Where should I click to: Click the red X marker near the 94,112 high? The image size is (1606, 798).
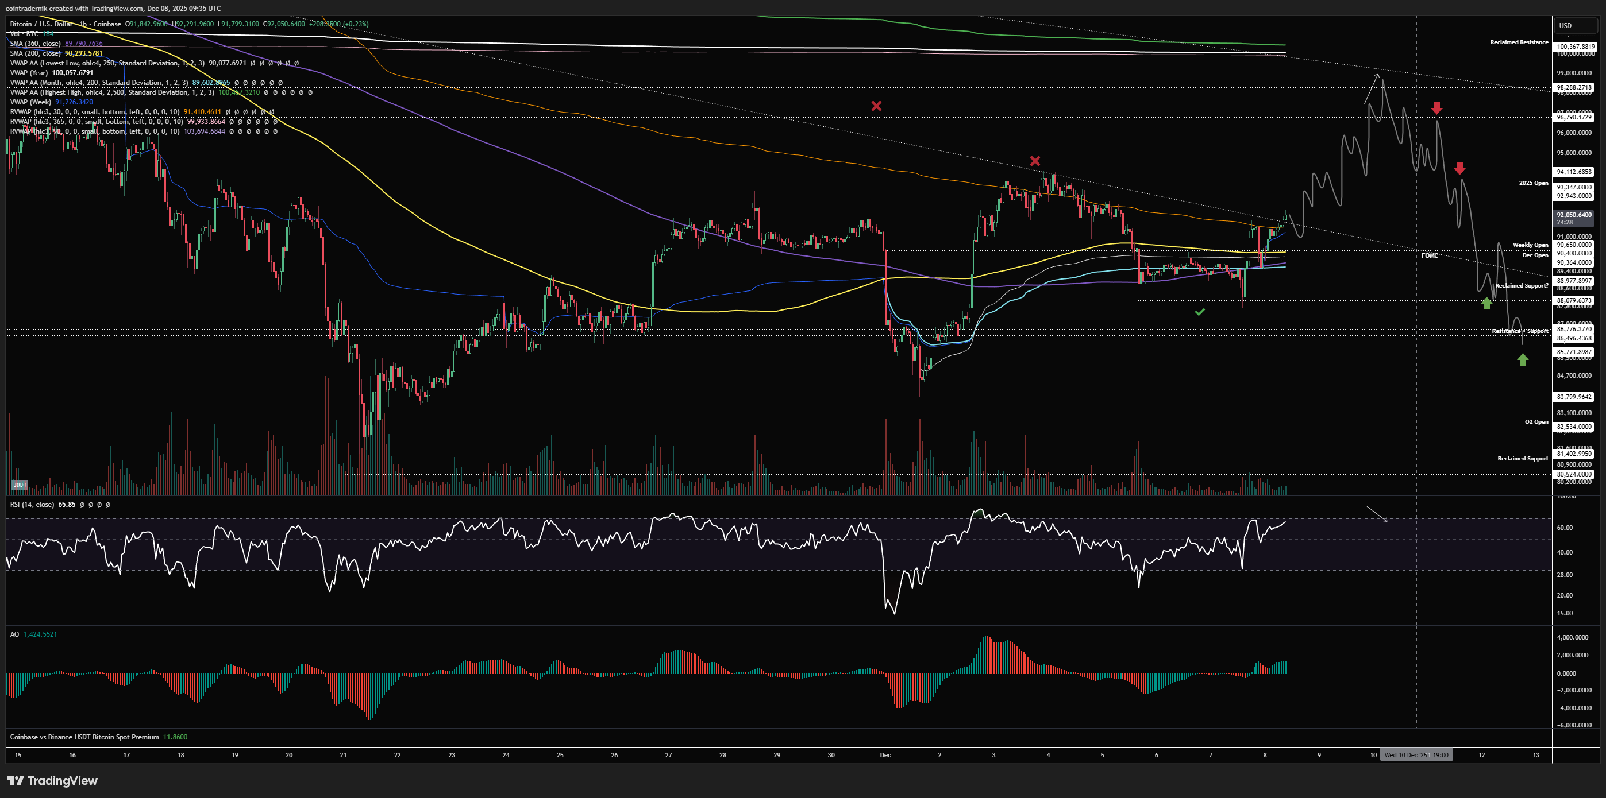tap(1035, 161)
